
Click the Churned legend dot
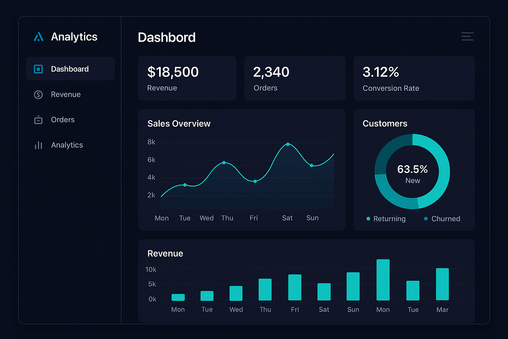pyautogui.click(x=426, y=219)
